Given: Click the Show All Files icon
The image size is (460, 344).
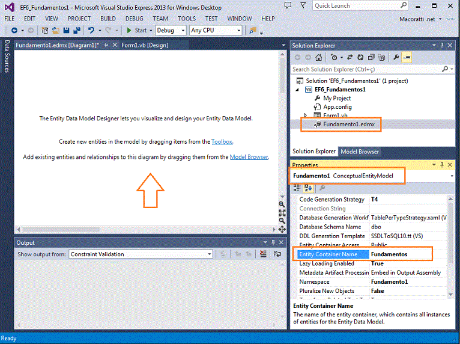Looking at the screenshot, I should tap(382, 57).
